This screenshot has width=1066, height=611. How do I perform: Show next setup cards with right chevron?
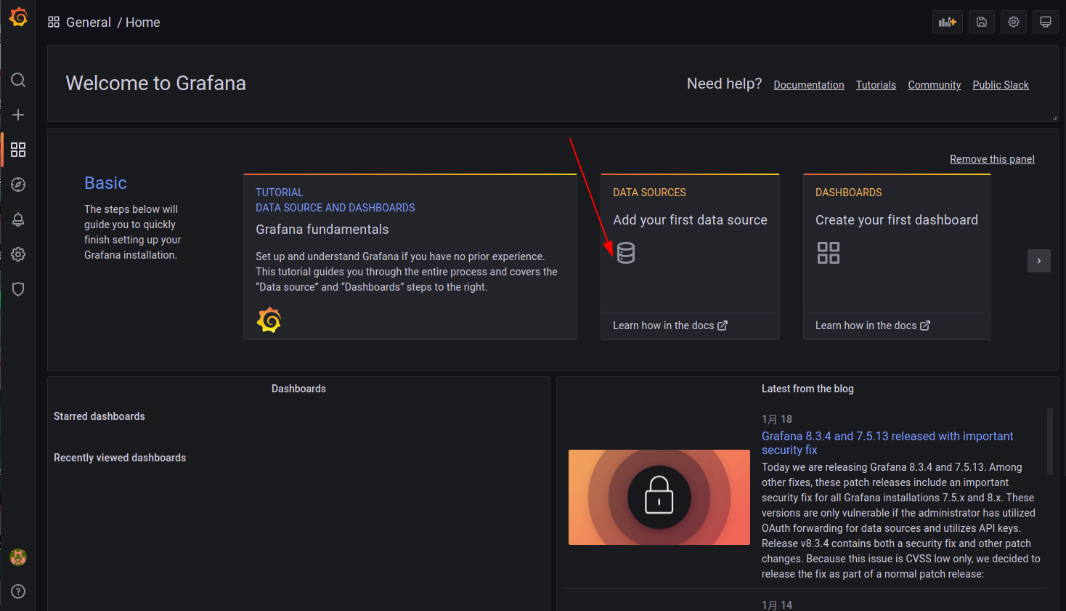(1039, 261)
